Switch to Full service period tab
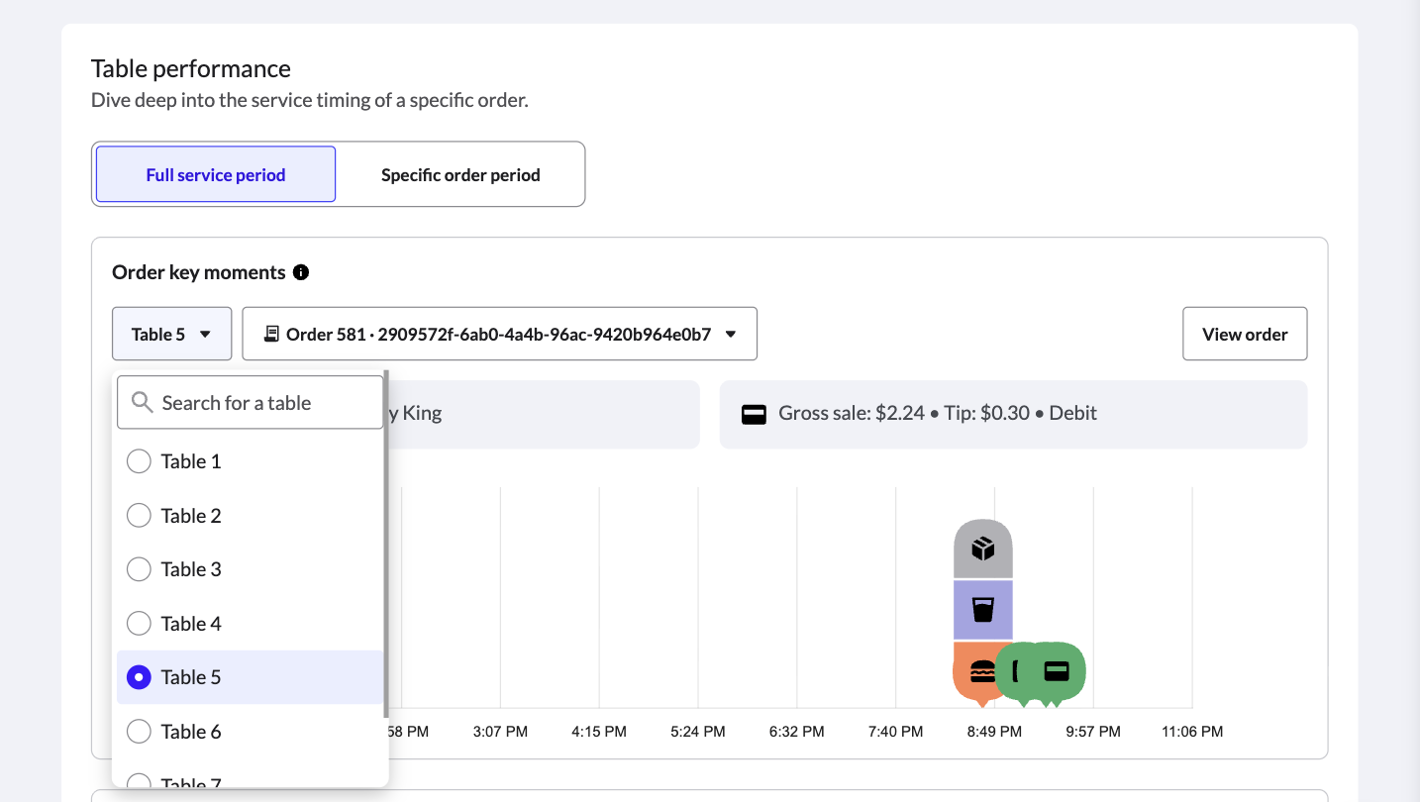Viewport: 1420px width, 802px height. point(216,174)
